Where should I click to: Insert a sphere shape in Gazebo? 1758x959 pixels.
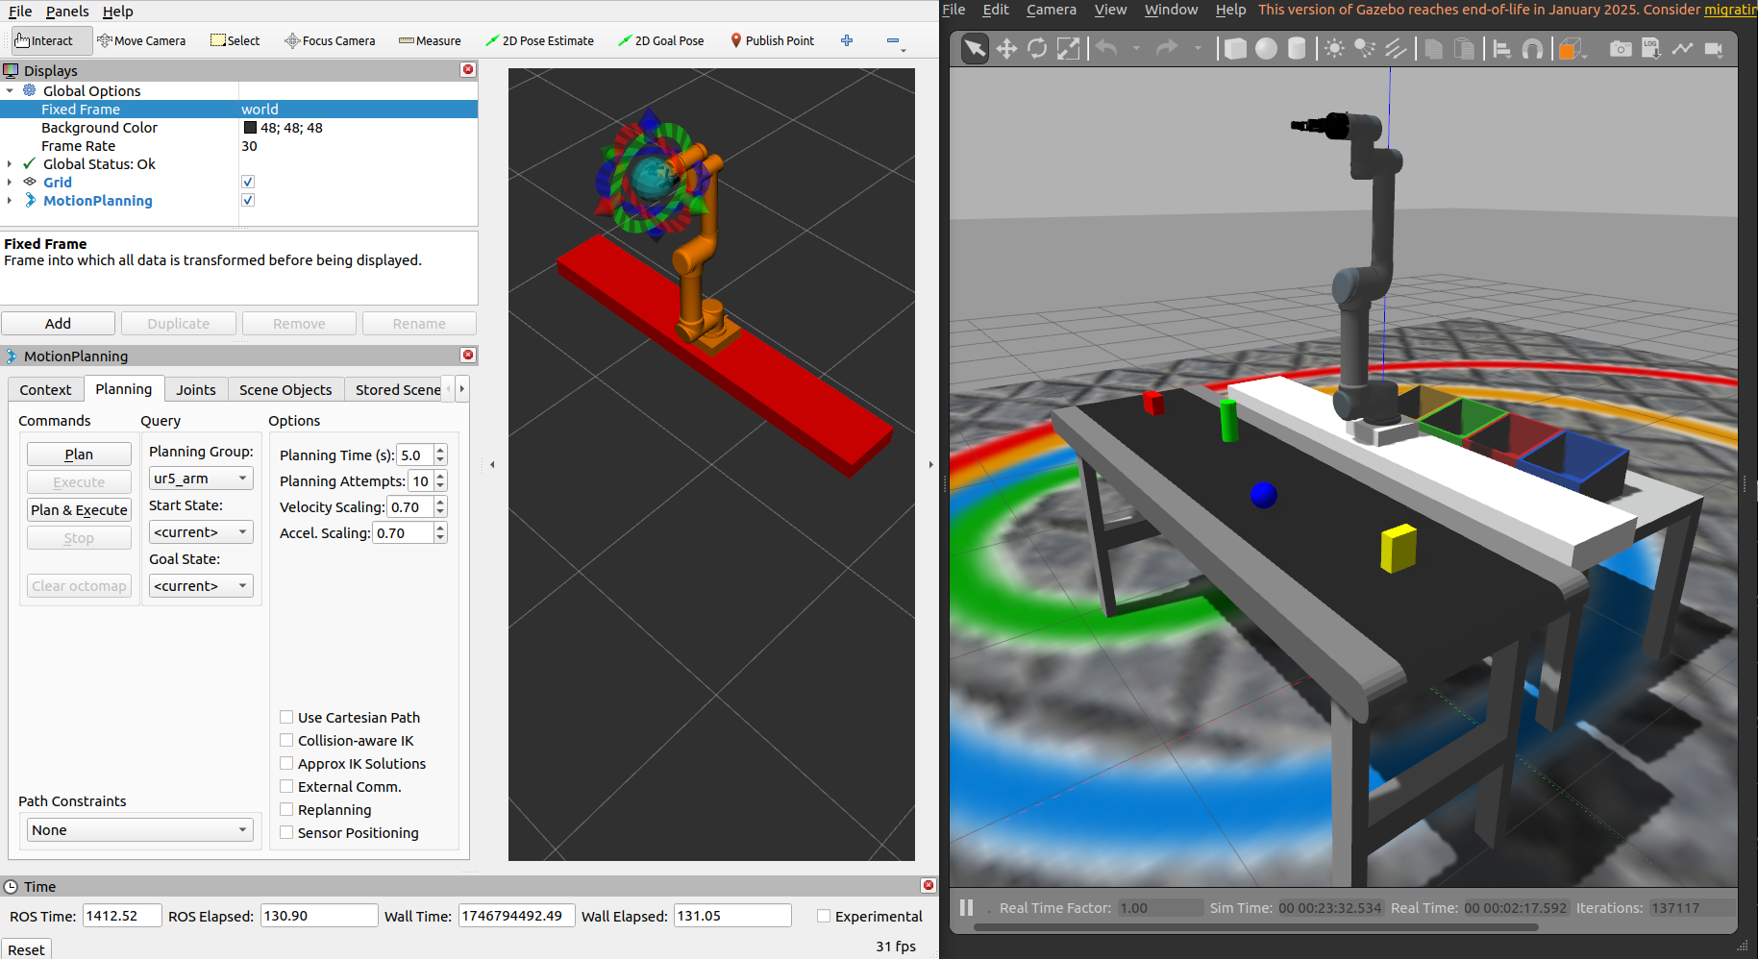(x=1266, y=49)
